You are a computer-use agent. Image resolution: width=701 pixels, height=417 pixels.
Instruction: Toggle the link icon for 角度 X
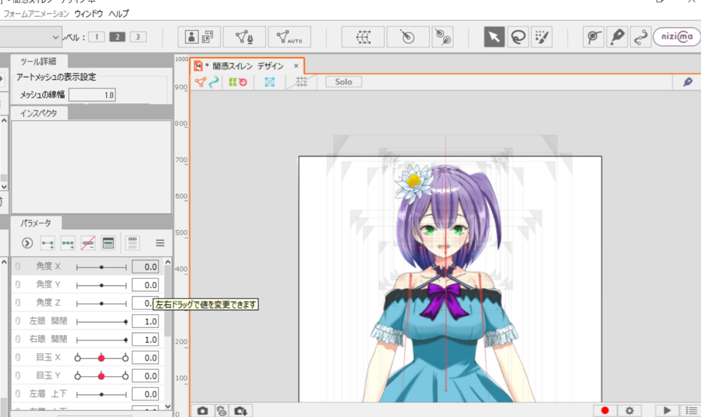coord(18,267)
